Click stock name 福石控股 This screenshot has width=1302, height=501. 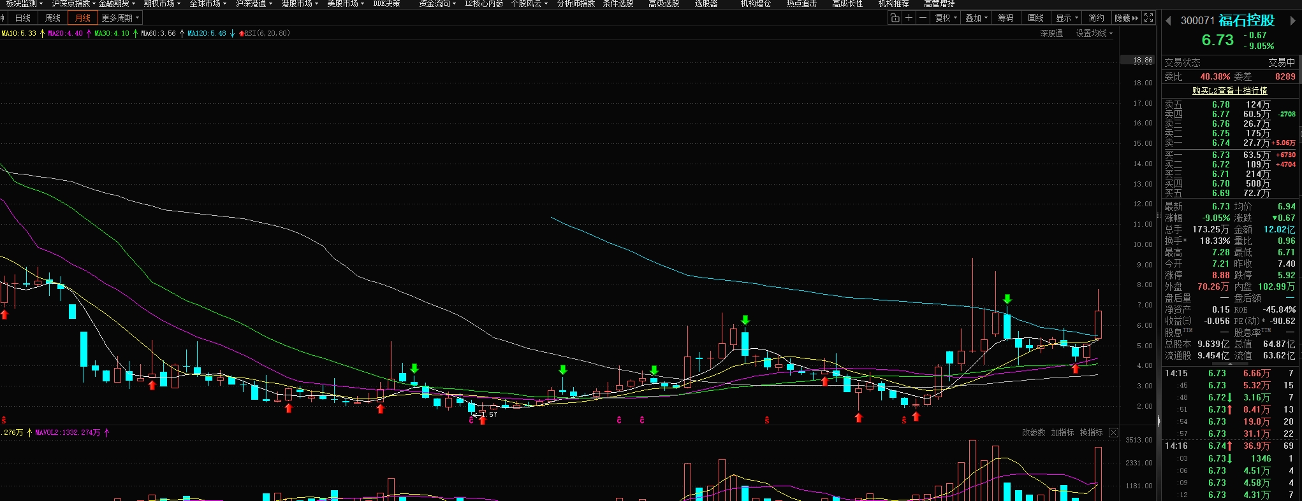(1247, 20)
